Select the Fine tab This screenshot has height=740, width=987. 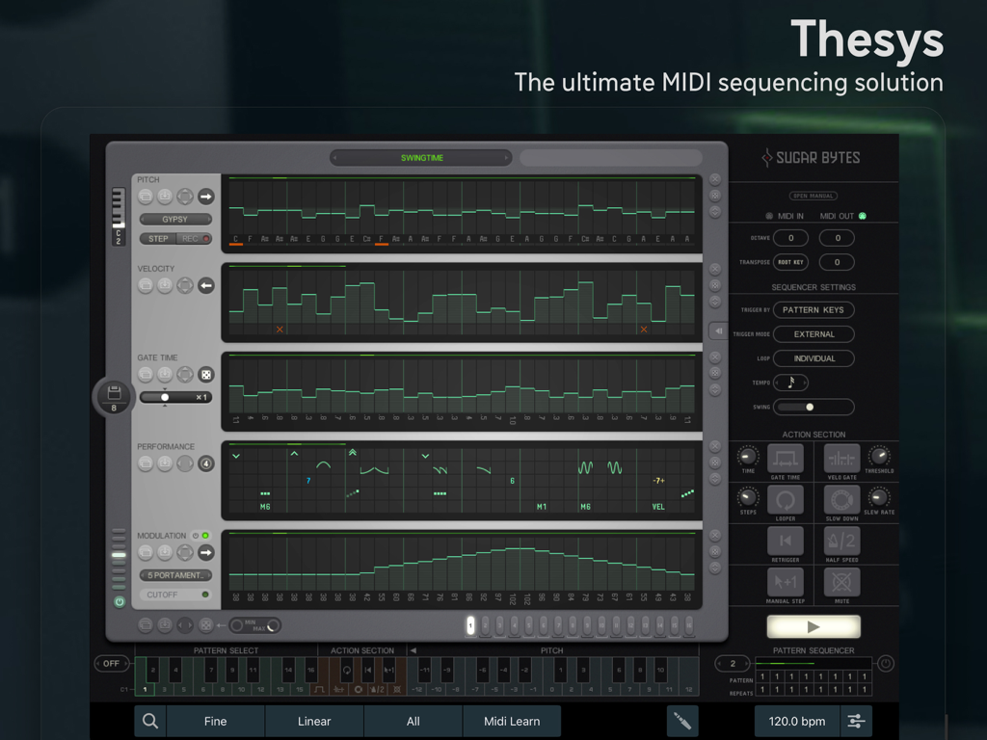point(216,721)
